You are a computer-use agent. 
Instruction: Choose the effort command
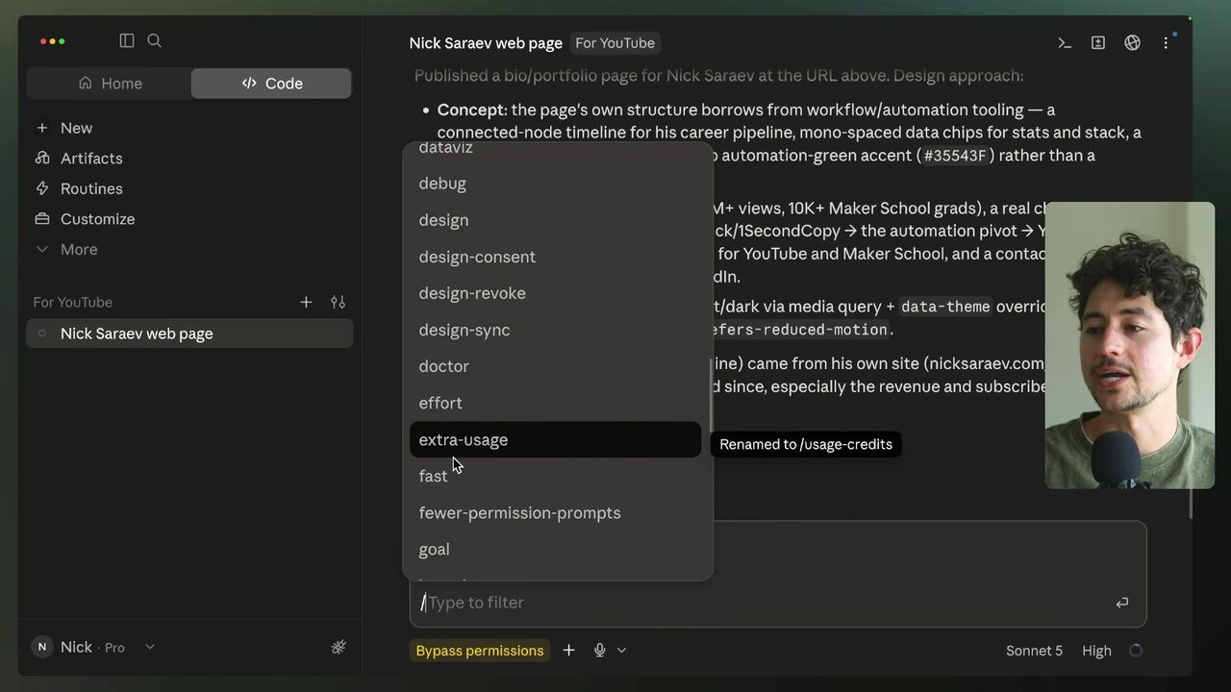pyautogui.click(x=556, y=403)
